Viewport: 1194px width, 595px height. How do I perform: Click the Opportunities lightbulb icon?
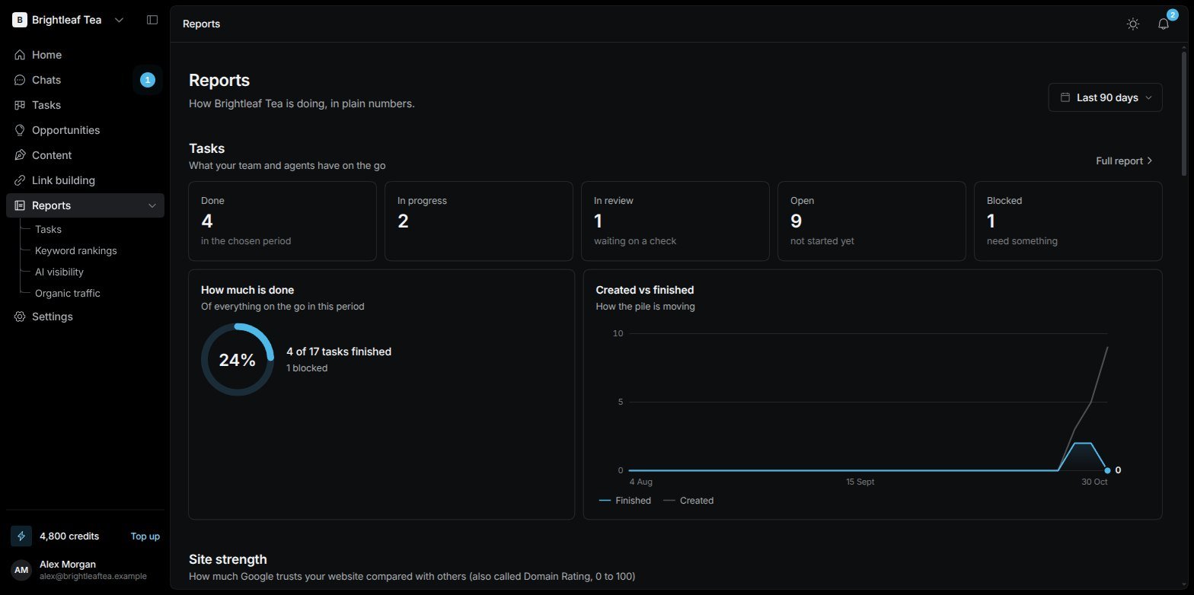(x=20, y=130)
